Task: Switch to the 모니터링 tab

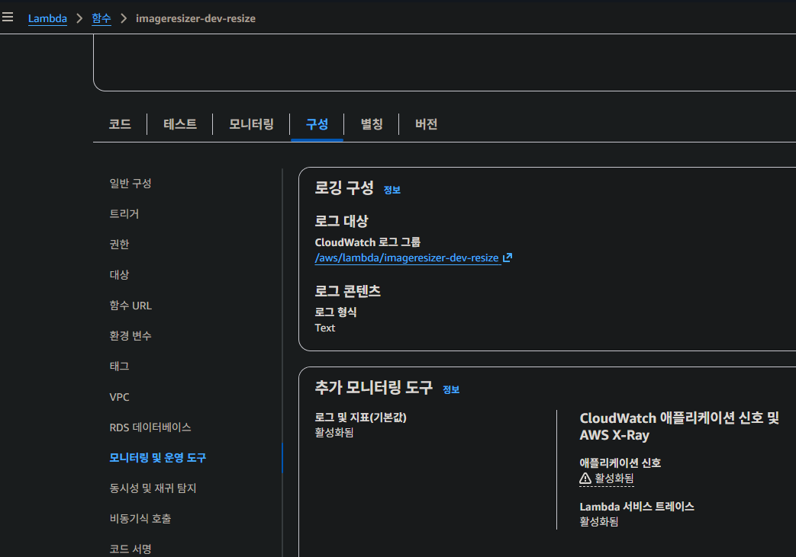Action: coord(251,124)
